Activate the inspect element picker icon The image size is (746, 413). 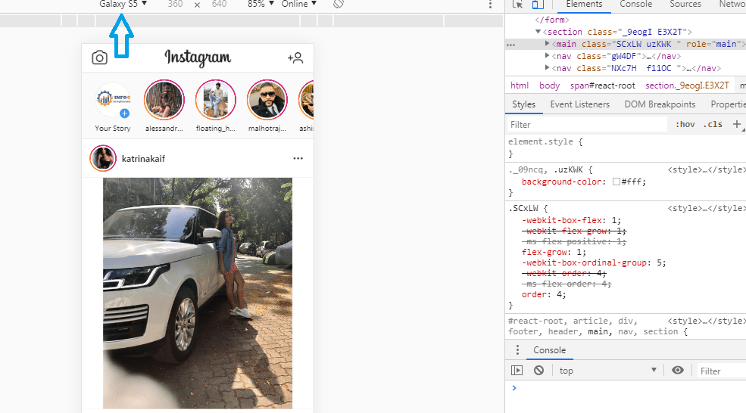517,4
